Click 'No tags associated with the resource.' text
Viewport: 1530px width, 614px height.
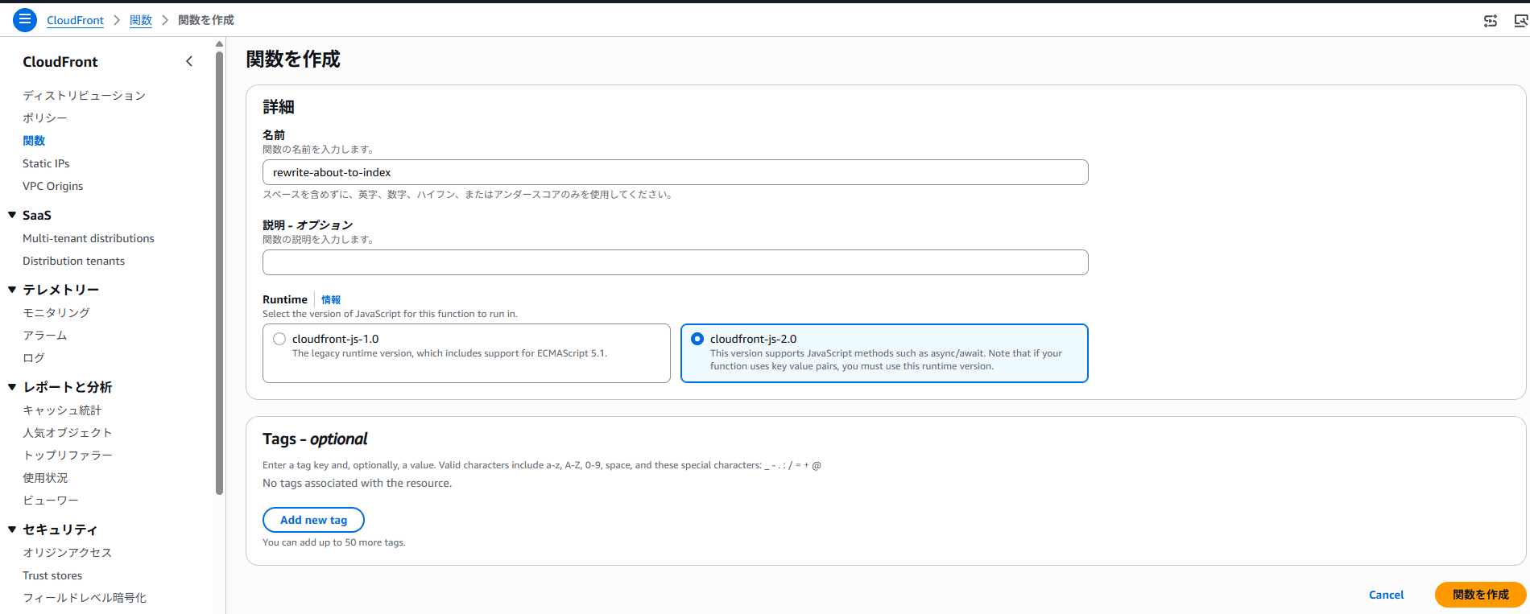(x=358, y=483)
